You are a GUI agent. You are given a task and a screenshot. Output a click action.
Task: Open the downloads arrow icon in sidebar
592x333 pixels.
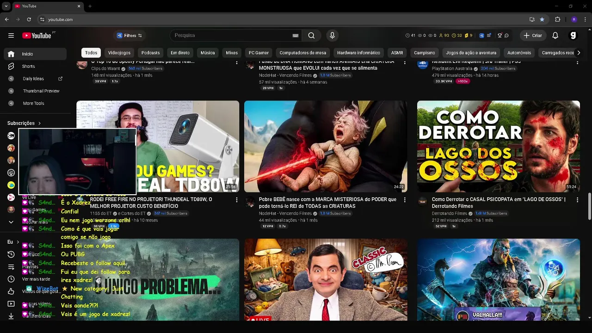[11, 316]
